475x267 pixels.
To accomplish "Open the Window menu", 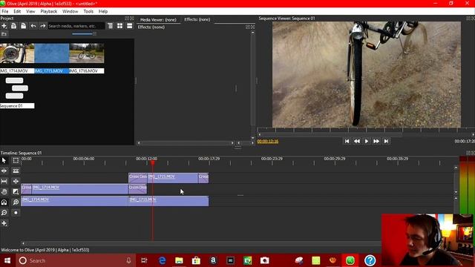I will 71,11.
